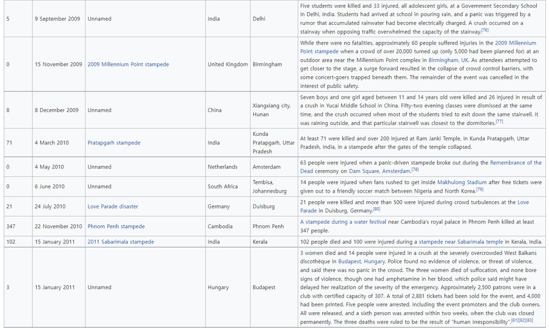Click citation 83 at end of Budapest description
The width and height of the screenshot is (549, 328).
[529, 320]
